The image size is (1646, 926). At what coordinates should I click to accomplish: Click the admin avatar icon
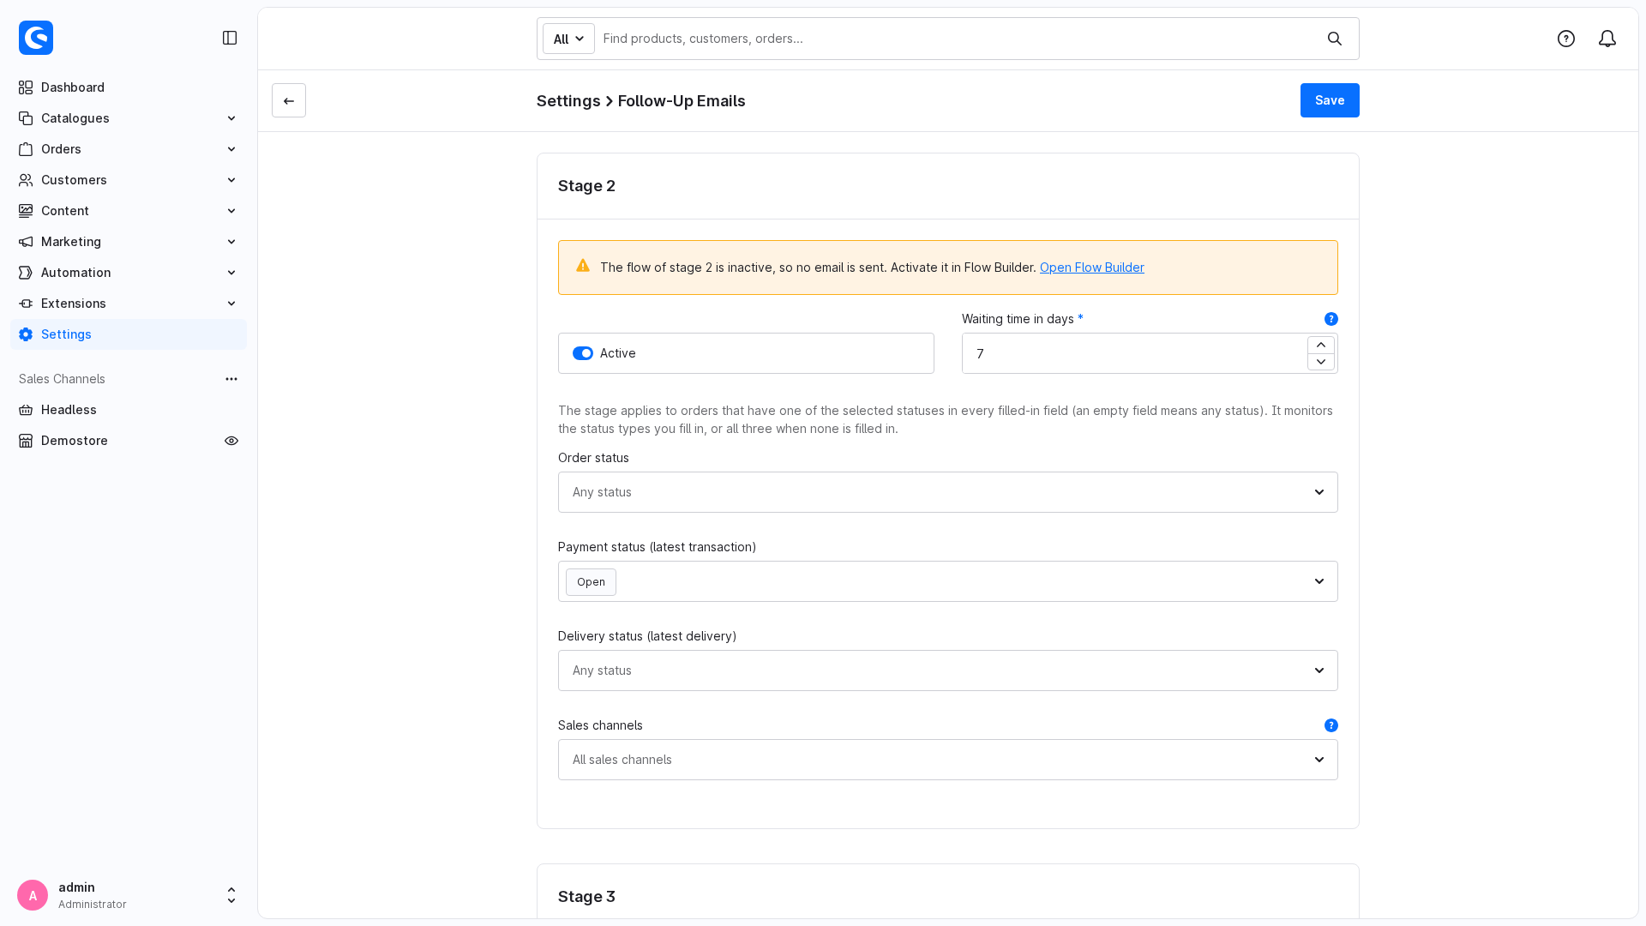[x=33, y=895]
